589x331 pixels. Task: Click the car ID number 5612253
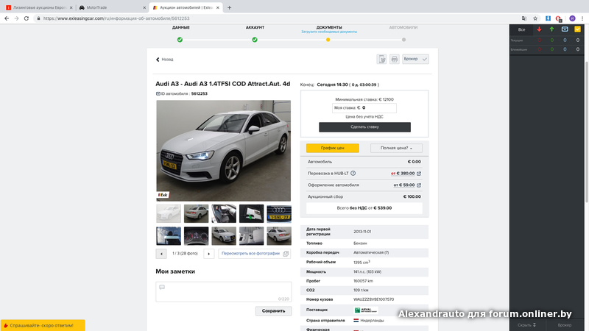pyautogui.click(x=199, y=94)
